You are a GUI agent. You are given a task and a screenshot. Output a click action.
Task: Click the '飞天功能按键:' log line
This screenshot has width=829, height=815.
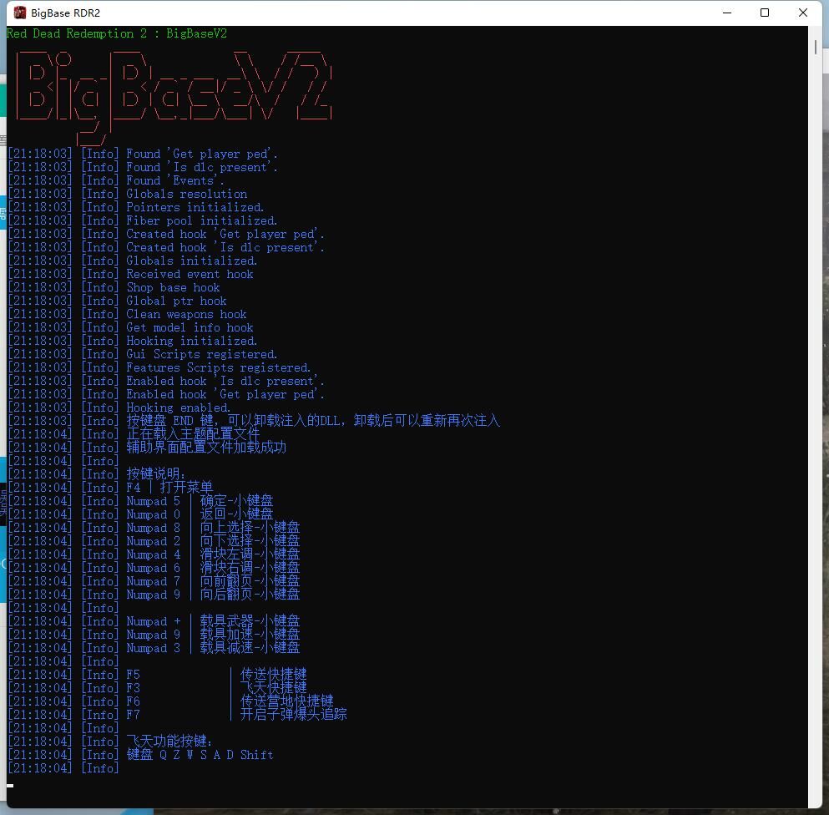click(x=110, y=742)
